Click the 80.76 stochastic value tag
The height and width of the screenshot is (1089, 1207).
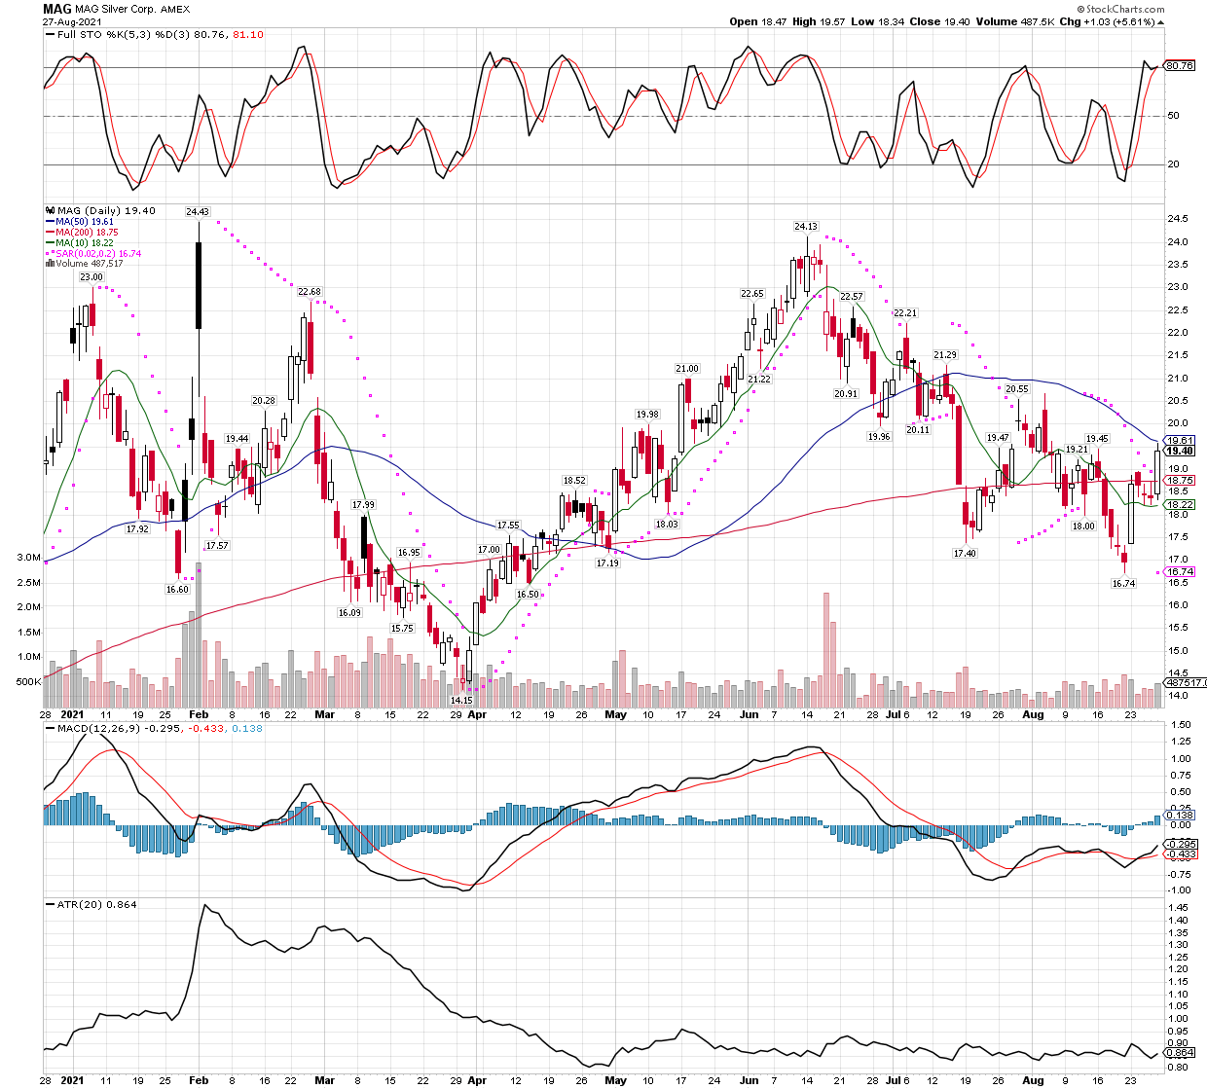click(x=1180, y=66)
